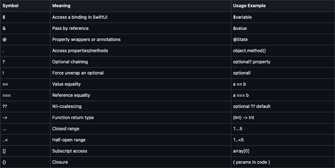Viewport: 335px width, 168px height.
Task: Select the === symbol cell
Action: click(25, 95)
